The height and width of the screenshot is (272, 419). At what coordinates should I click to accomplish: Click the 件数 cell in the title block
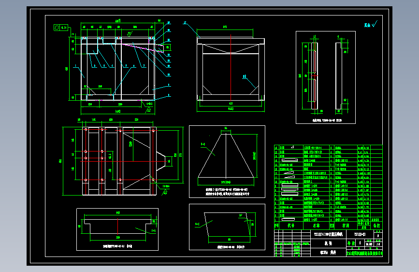point(351,243)
